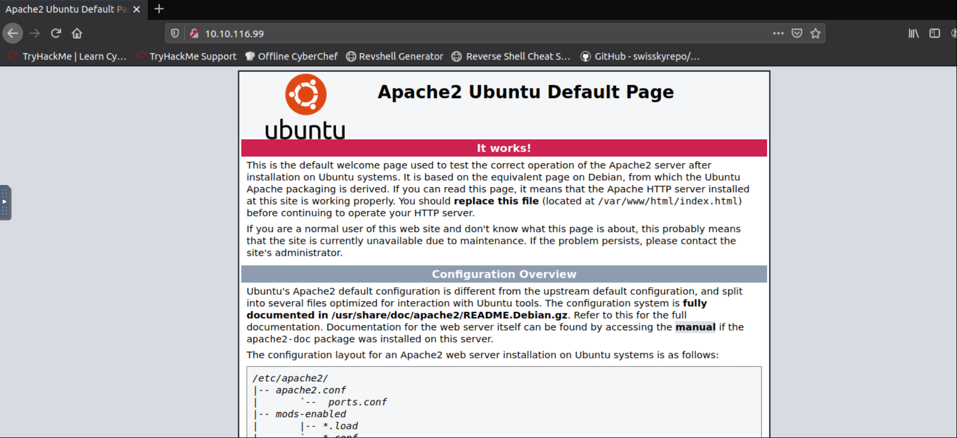This screenshot has width=957, height=438.
Task: Click the Ubuntu logo image
Action: tap(305, 107)
